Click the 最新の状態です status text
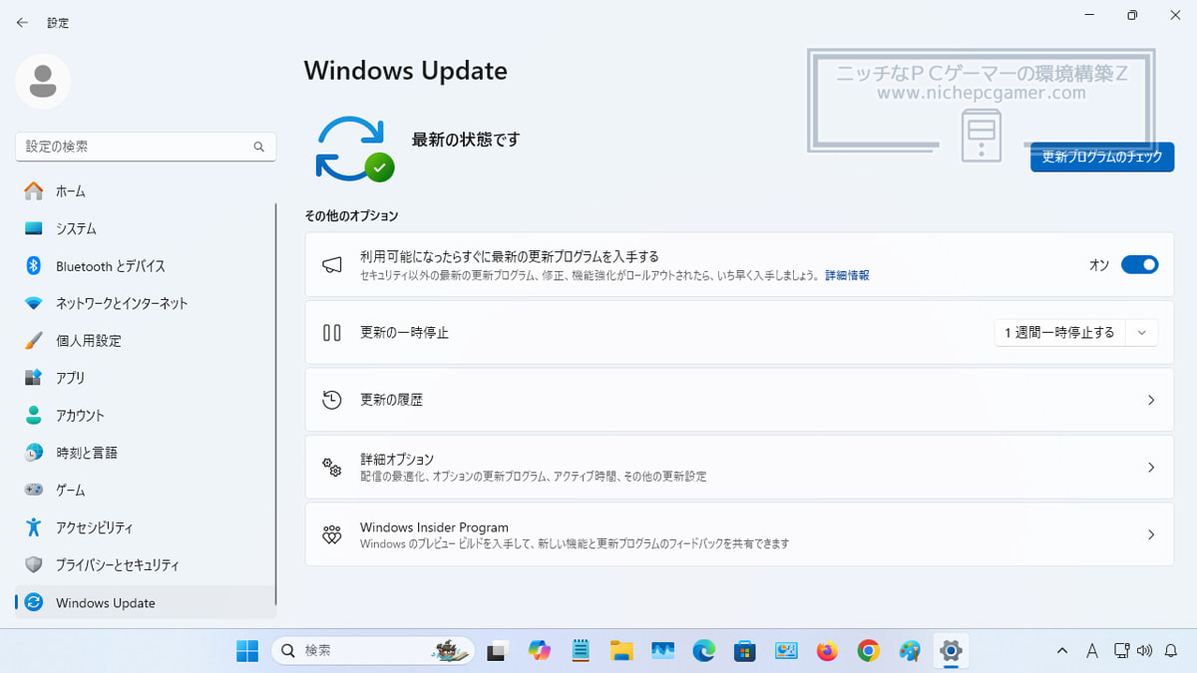Viewport: 1197px width, 673px height. click(x=466, y=141)
